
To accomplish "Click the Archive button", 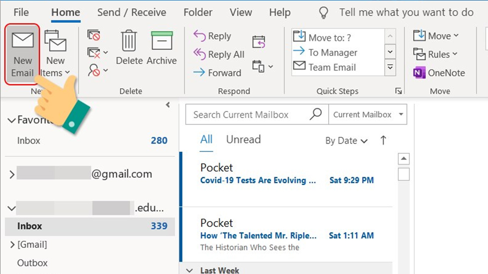I will (161, 47).
